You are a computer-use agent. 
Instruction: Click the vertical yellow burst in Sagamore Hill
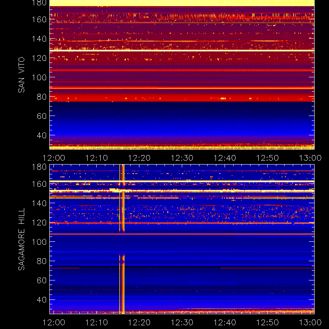tap(122, 239)
